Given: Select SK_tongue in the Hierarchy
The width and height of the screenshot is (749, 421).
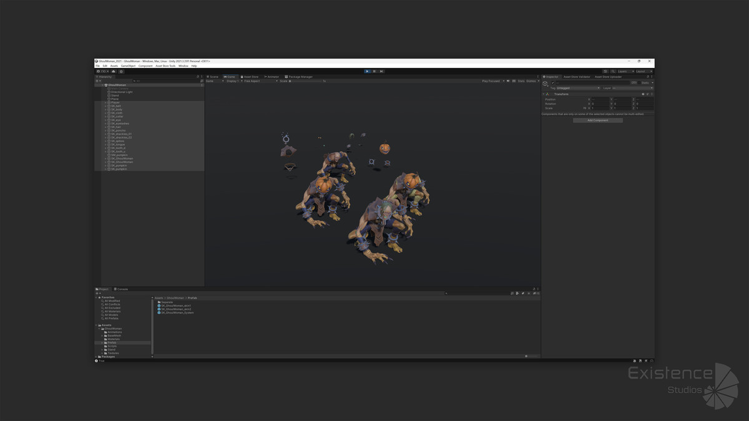Looking at the screenshot, I should [x=116, y=144].
